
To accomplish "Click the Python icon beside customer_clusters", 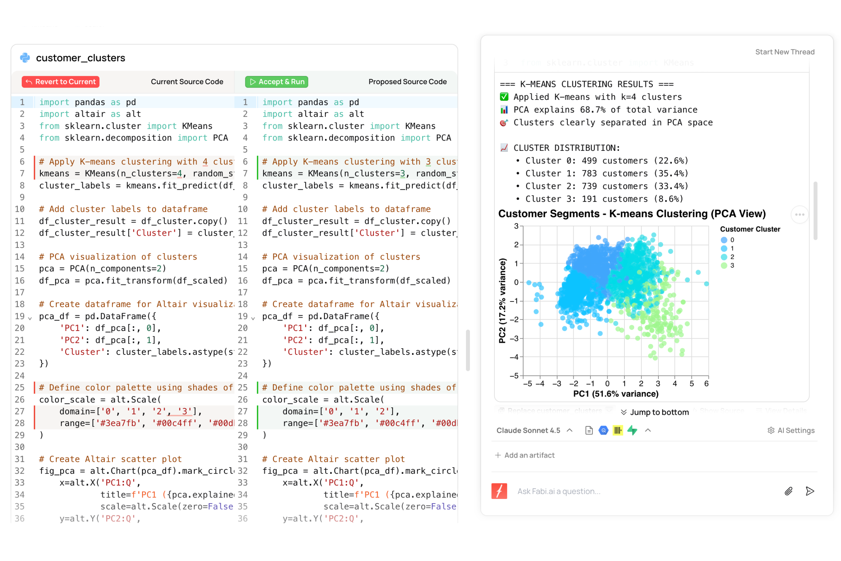I will pyautogui.click(x=25, y=58).
